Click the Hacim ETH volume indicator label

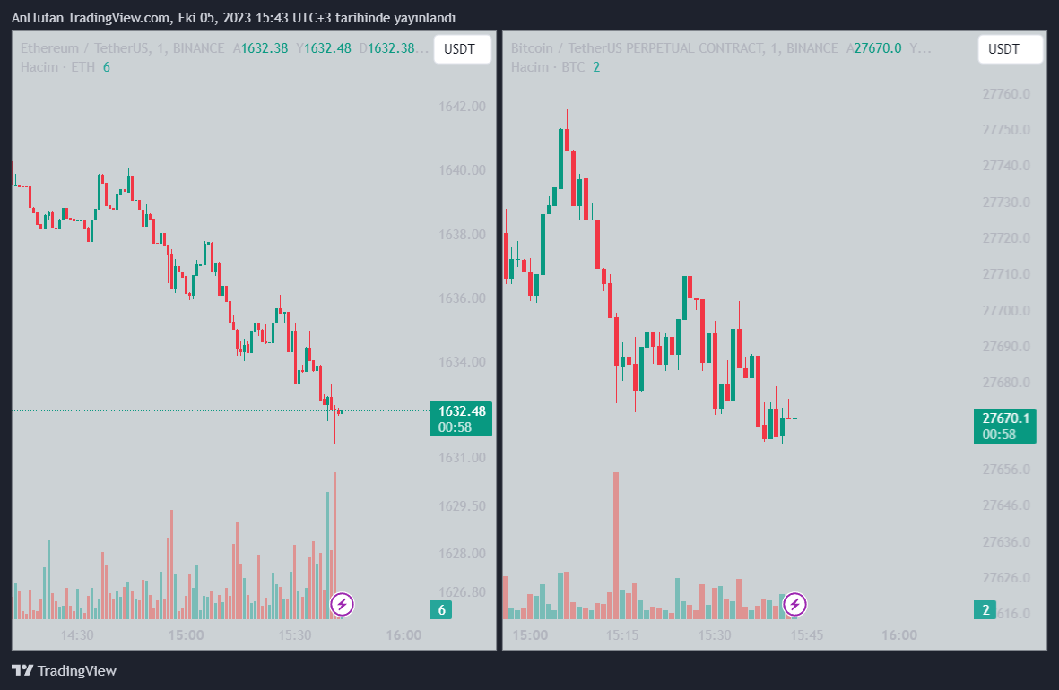(x=57, y=67)
